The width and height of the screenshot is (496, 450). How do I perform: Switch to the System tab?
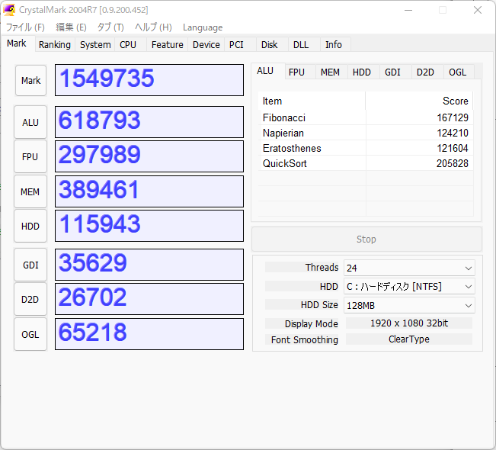tap(95, 45)
